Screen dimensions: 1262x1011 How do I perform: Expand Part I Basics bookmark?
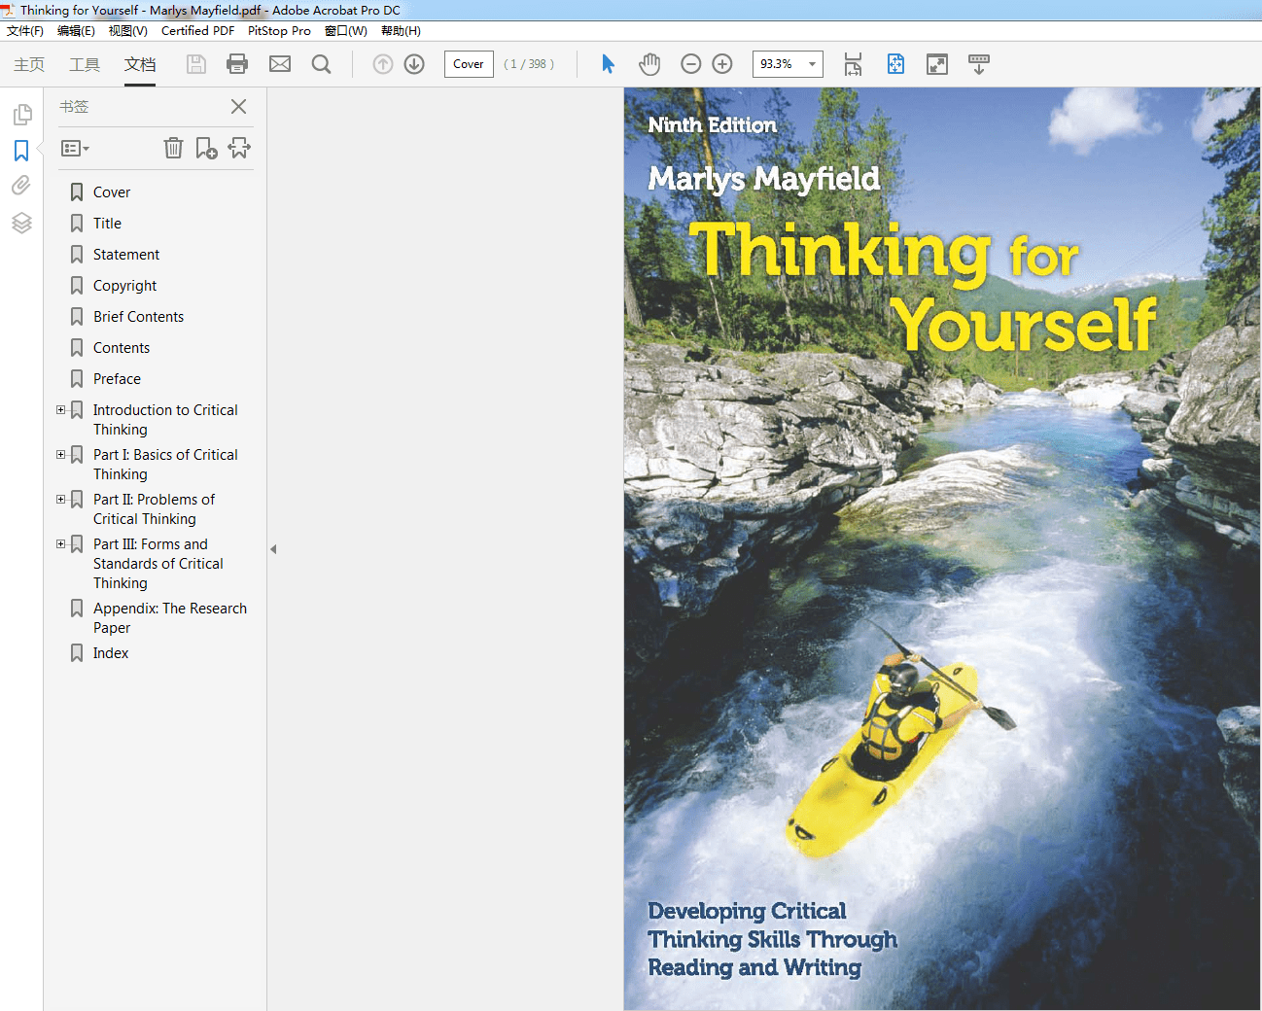[60, 455]
